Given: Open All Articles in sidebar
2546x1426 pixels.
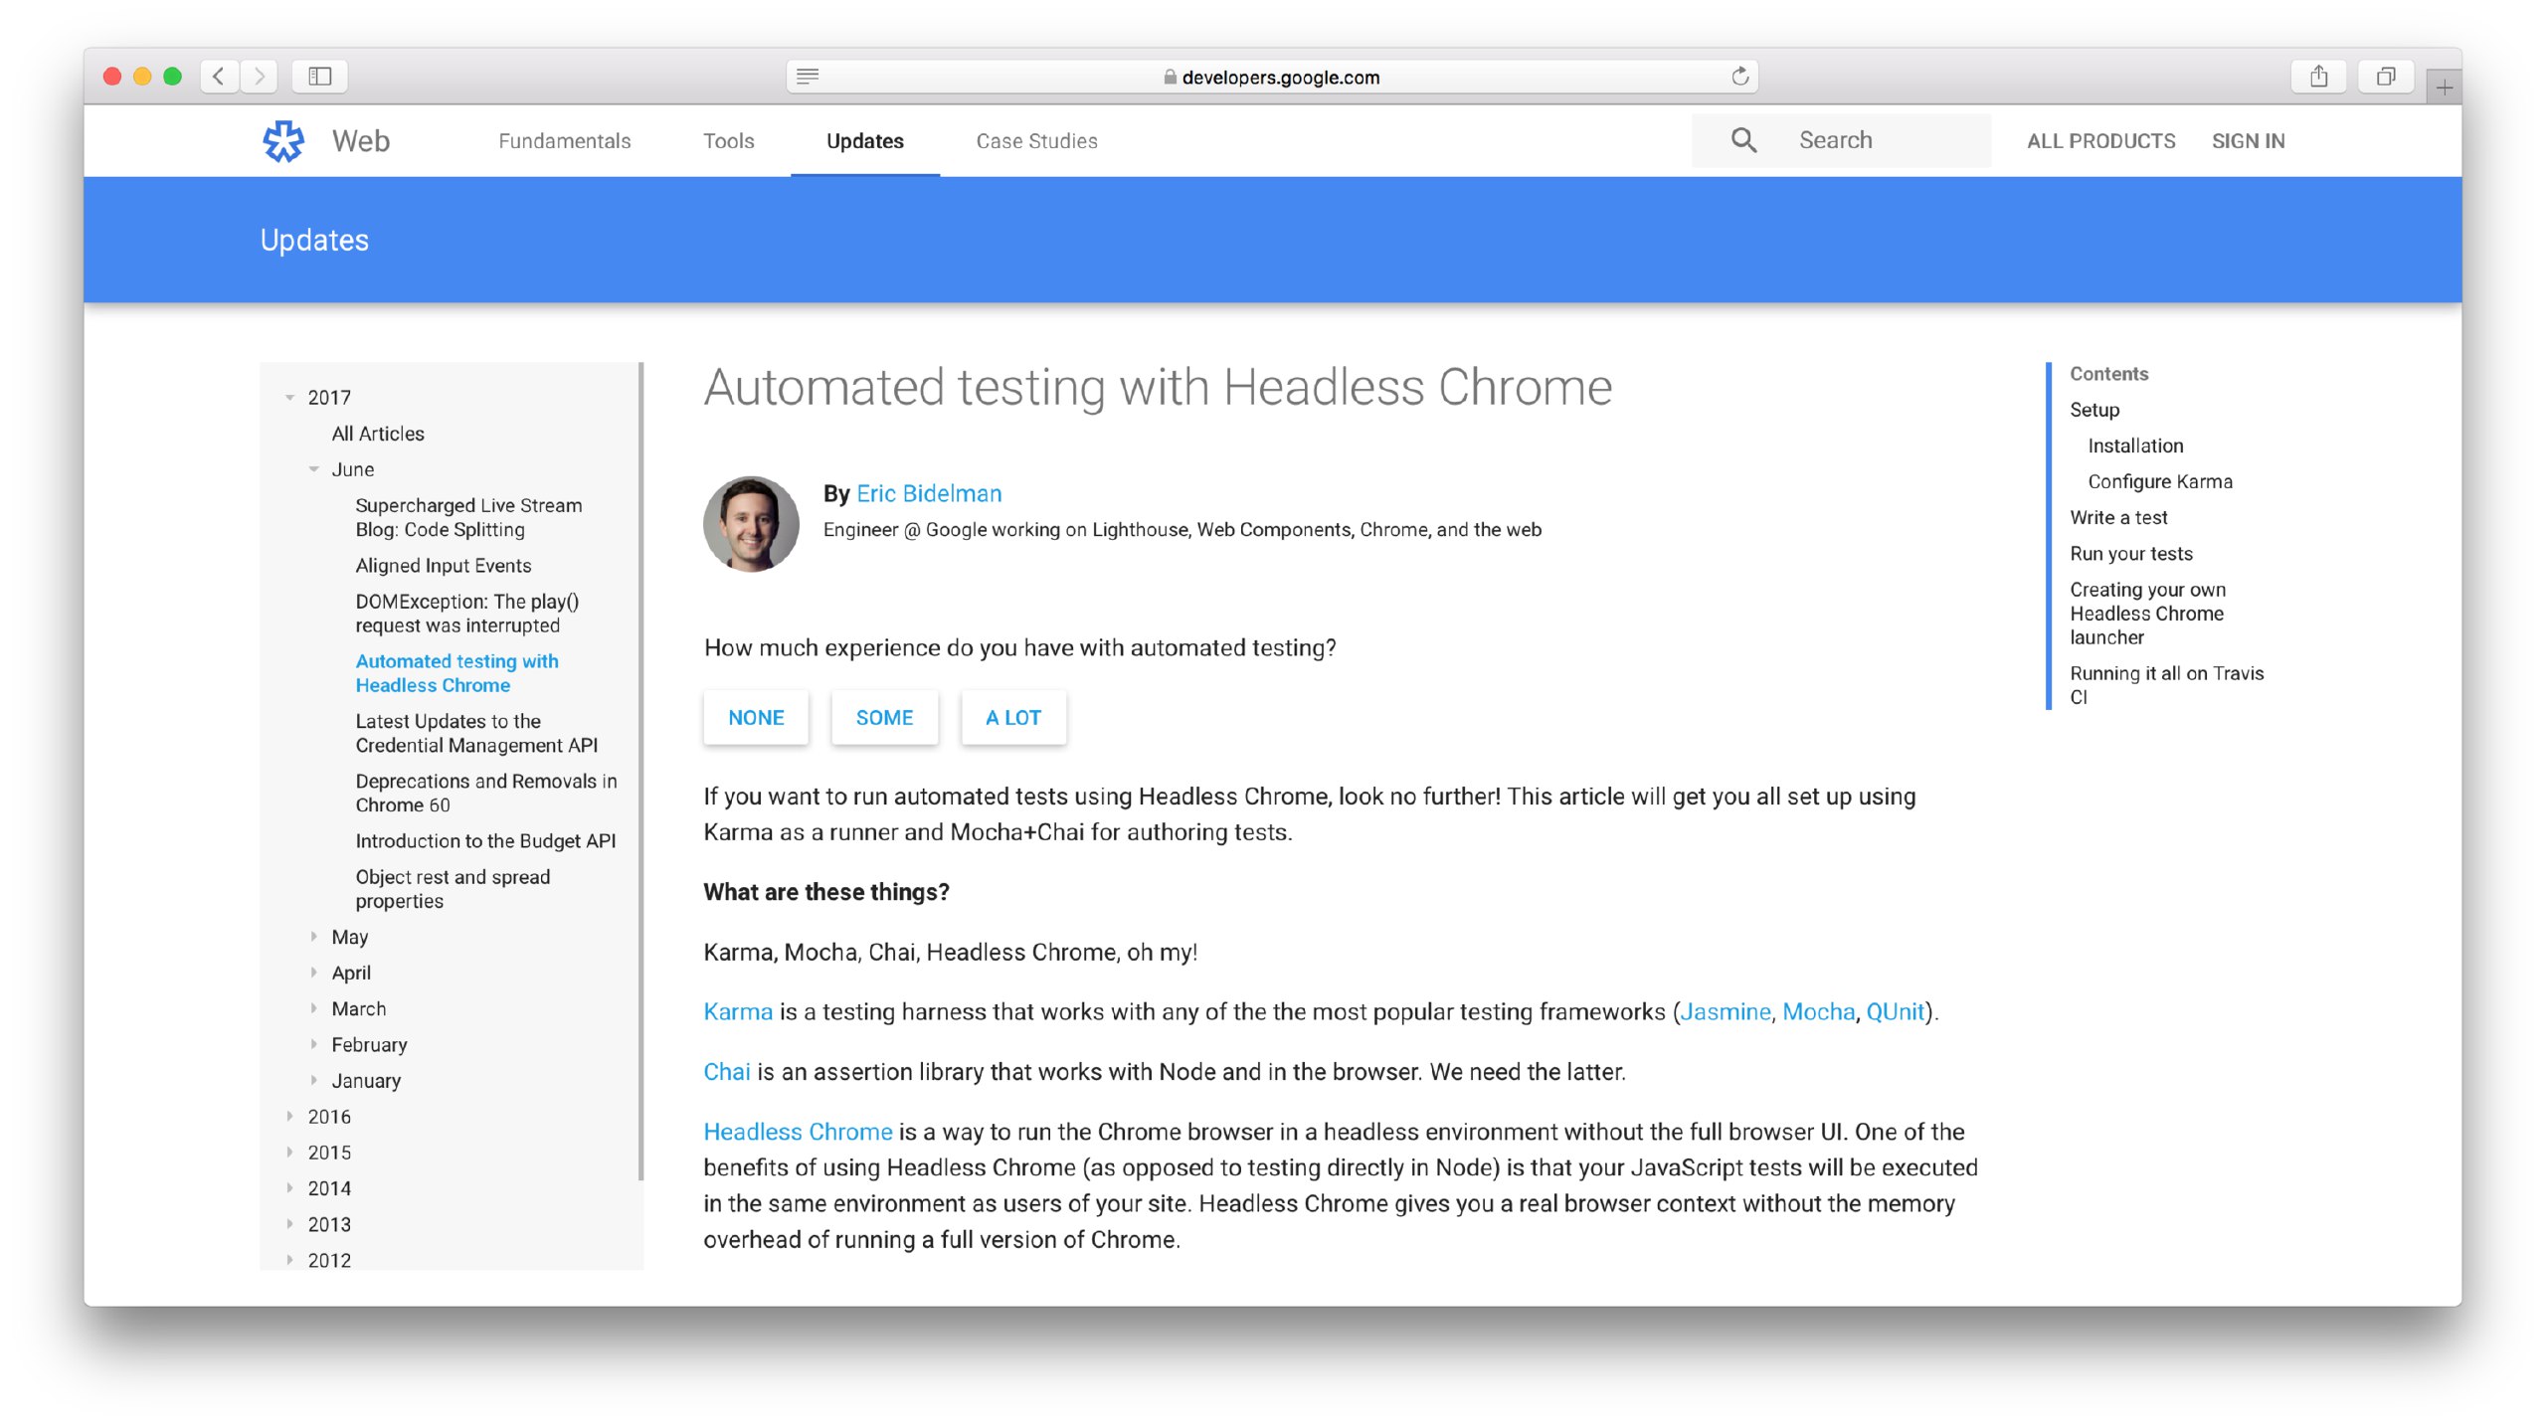Looking at the screenshot, I should (x=378, y=434).
